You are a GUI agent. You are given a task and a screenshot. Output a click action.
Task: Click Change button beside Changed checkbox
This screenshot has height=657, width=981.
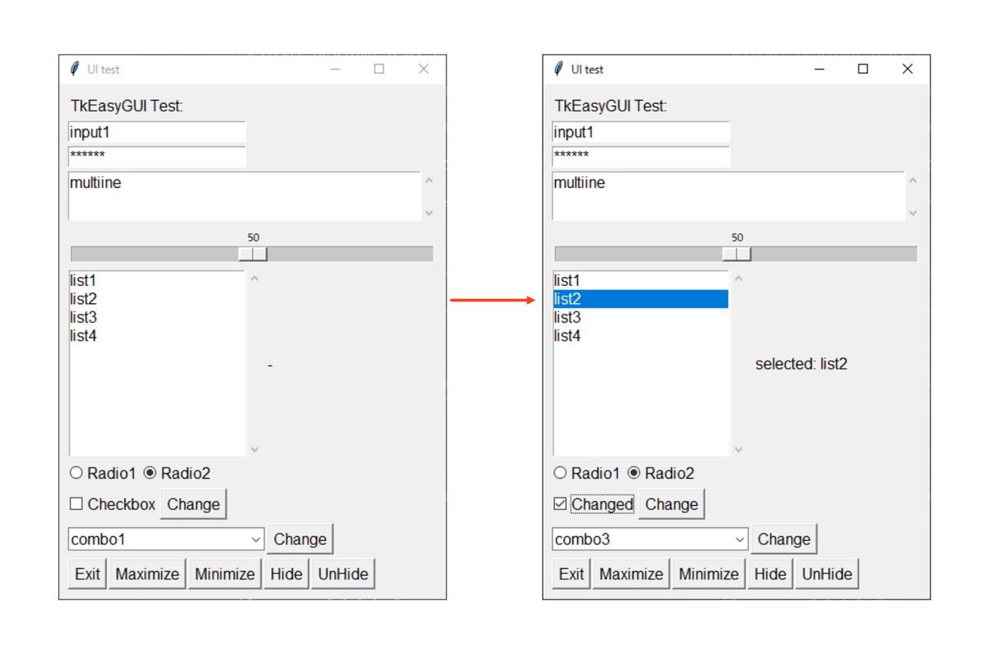[x=671, y=504]
